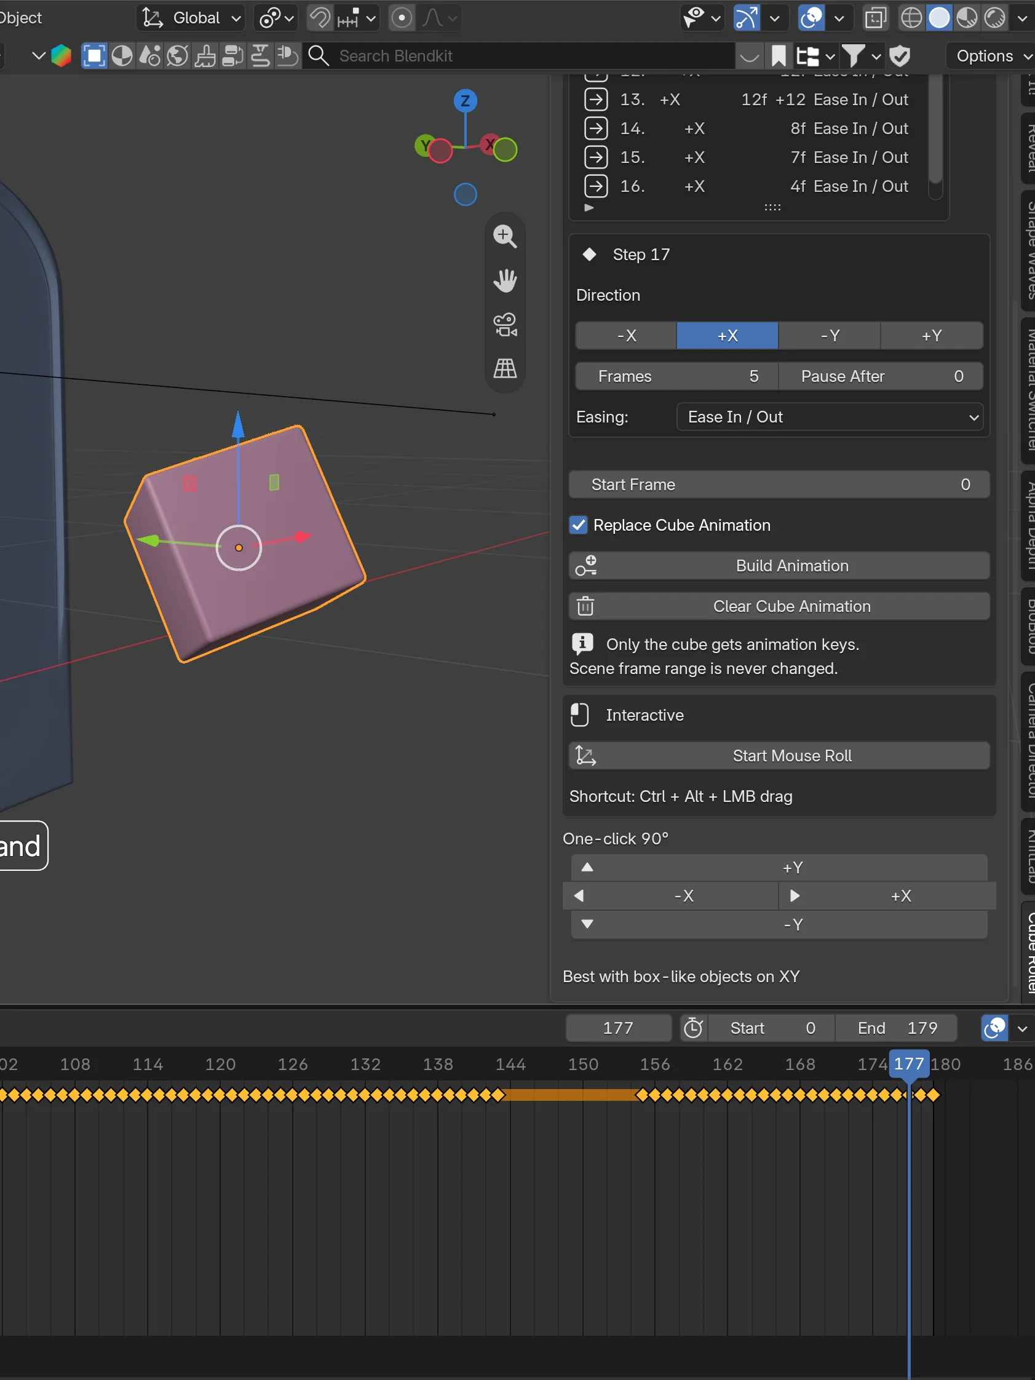Open the pivot point dropdown
1035x1380 pixels.
[x=275, y=18]
